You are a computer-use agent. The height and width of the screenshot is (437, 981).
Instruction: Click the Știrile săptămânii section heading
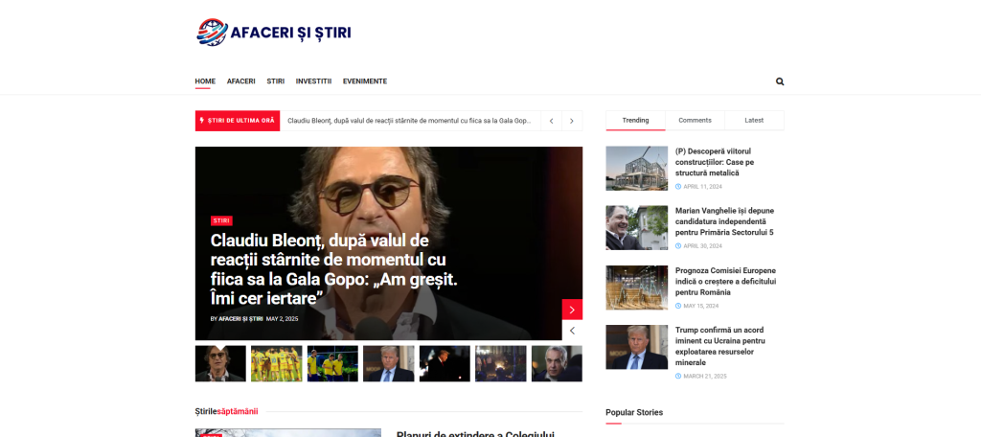point(226,411)
